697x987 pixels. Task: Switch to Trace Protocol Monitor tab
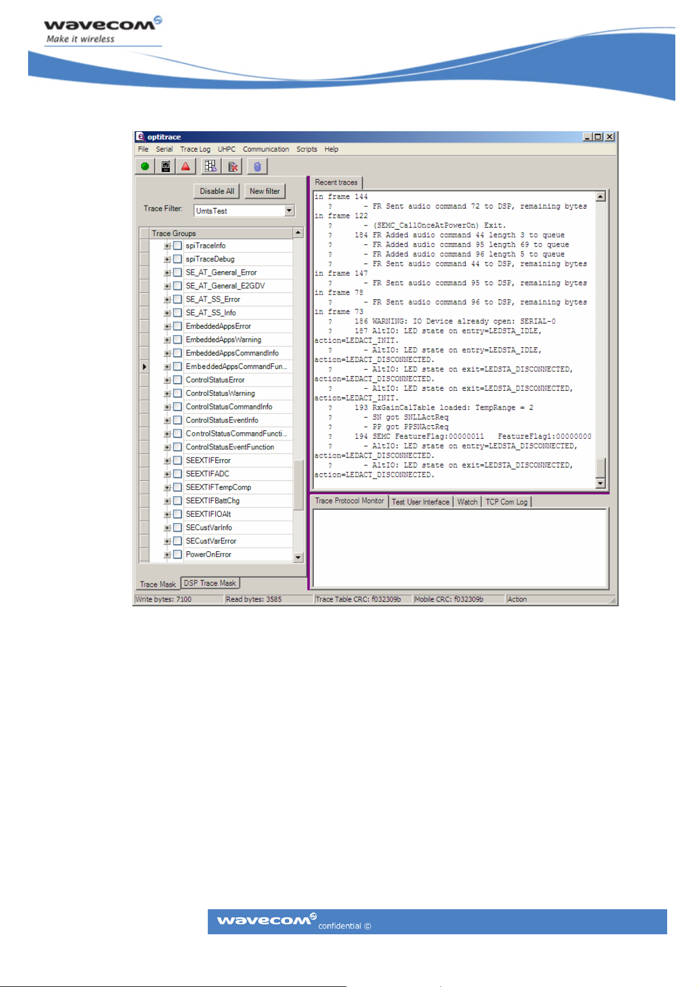click(349, 501)
